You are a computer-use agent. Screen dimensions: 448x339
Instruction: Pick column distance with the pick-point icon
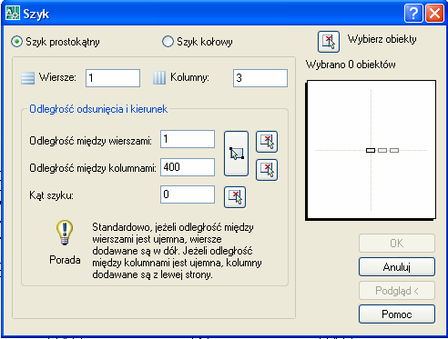(x=267, y=170)
